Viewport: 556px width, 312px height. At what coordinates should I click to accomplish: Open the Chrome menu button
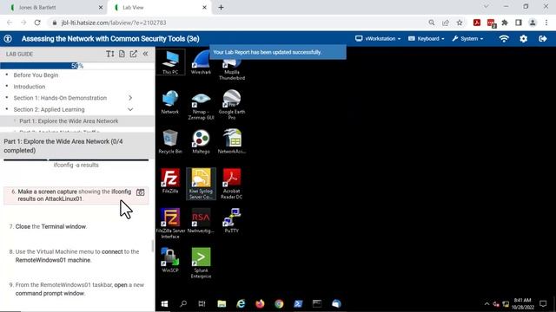(546, 23)
